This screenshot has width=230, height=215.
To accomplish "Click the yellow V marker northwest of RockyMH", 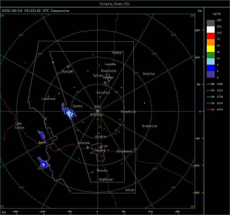I will [53, 62].
